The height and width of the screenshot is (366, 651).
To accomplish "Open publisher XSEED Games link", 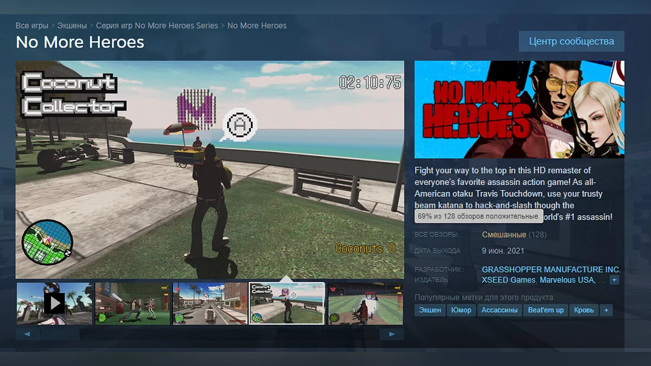I will (x=508, y=280).
